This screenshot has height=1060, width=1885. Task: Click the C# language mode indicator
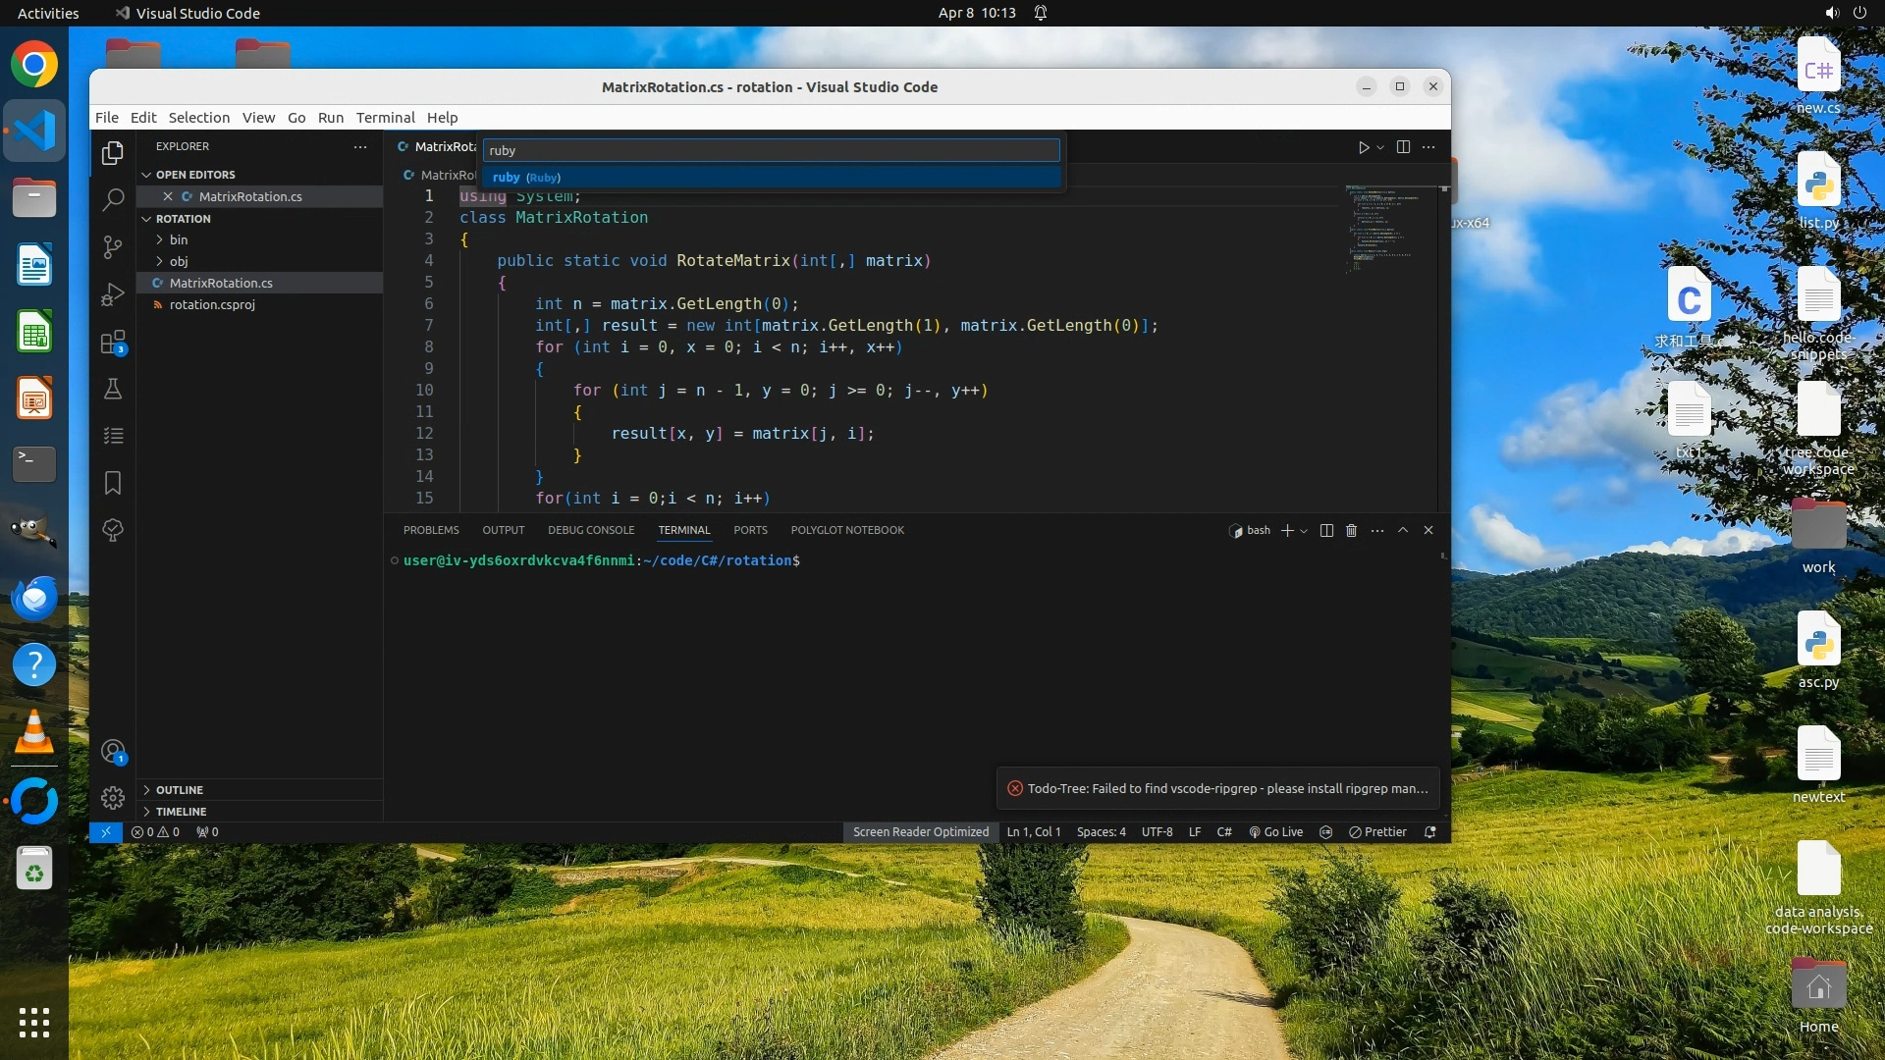point(1224,832)
